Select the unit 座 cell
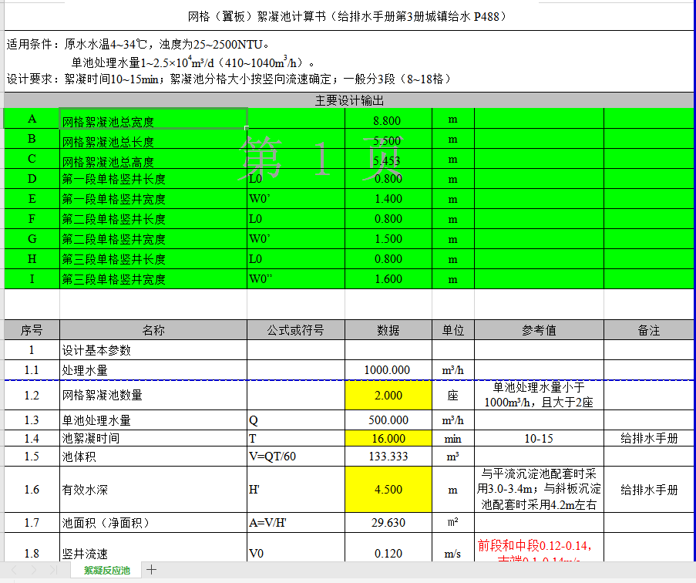 (x=452, y=395)
